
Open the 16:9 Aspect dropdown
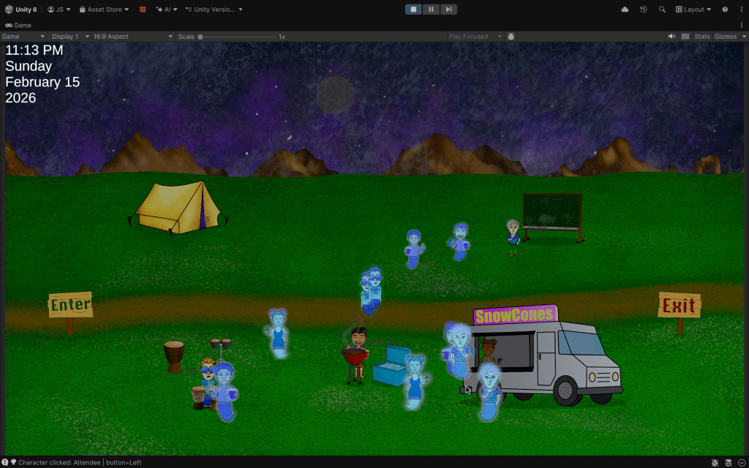(x=133, y=37)
